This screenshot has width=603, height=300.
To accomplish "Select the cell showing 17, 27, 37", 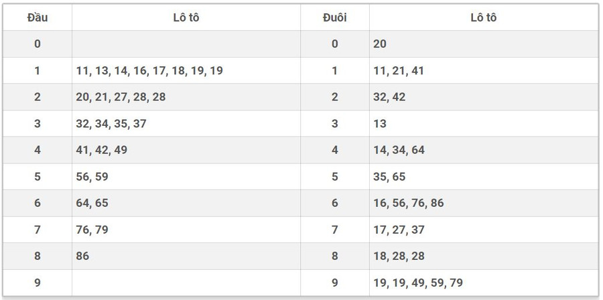I will [399, 230].
